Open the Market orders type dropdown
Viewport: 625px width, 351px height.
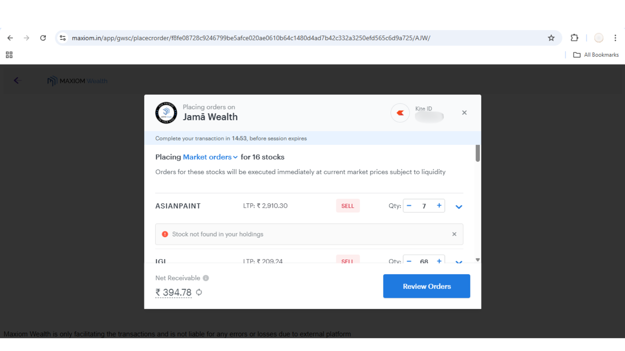point(210,157)
